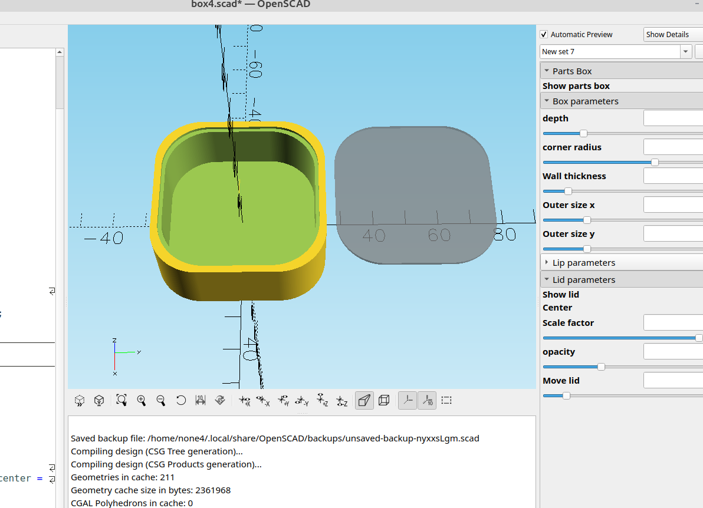Viewport: 703px width, 508px height.
Task: Select the Zoom Out tool
Action: pyautogui.click(x=161, y=400)
